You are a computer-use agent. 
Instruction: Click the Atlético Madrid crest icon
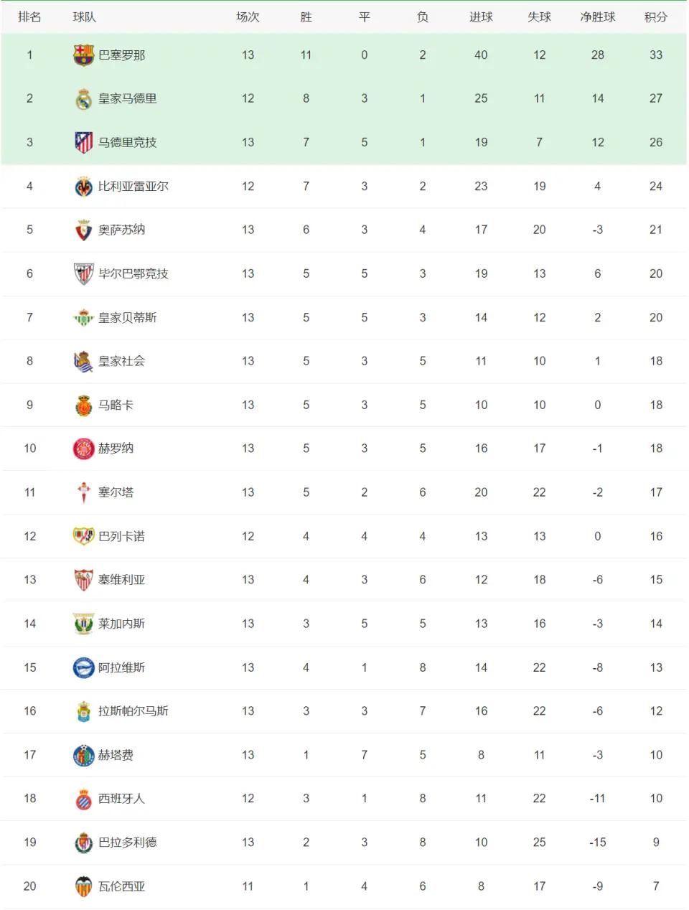(x=84, y=143)
